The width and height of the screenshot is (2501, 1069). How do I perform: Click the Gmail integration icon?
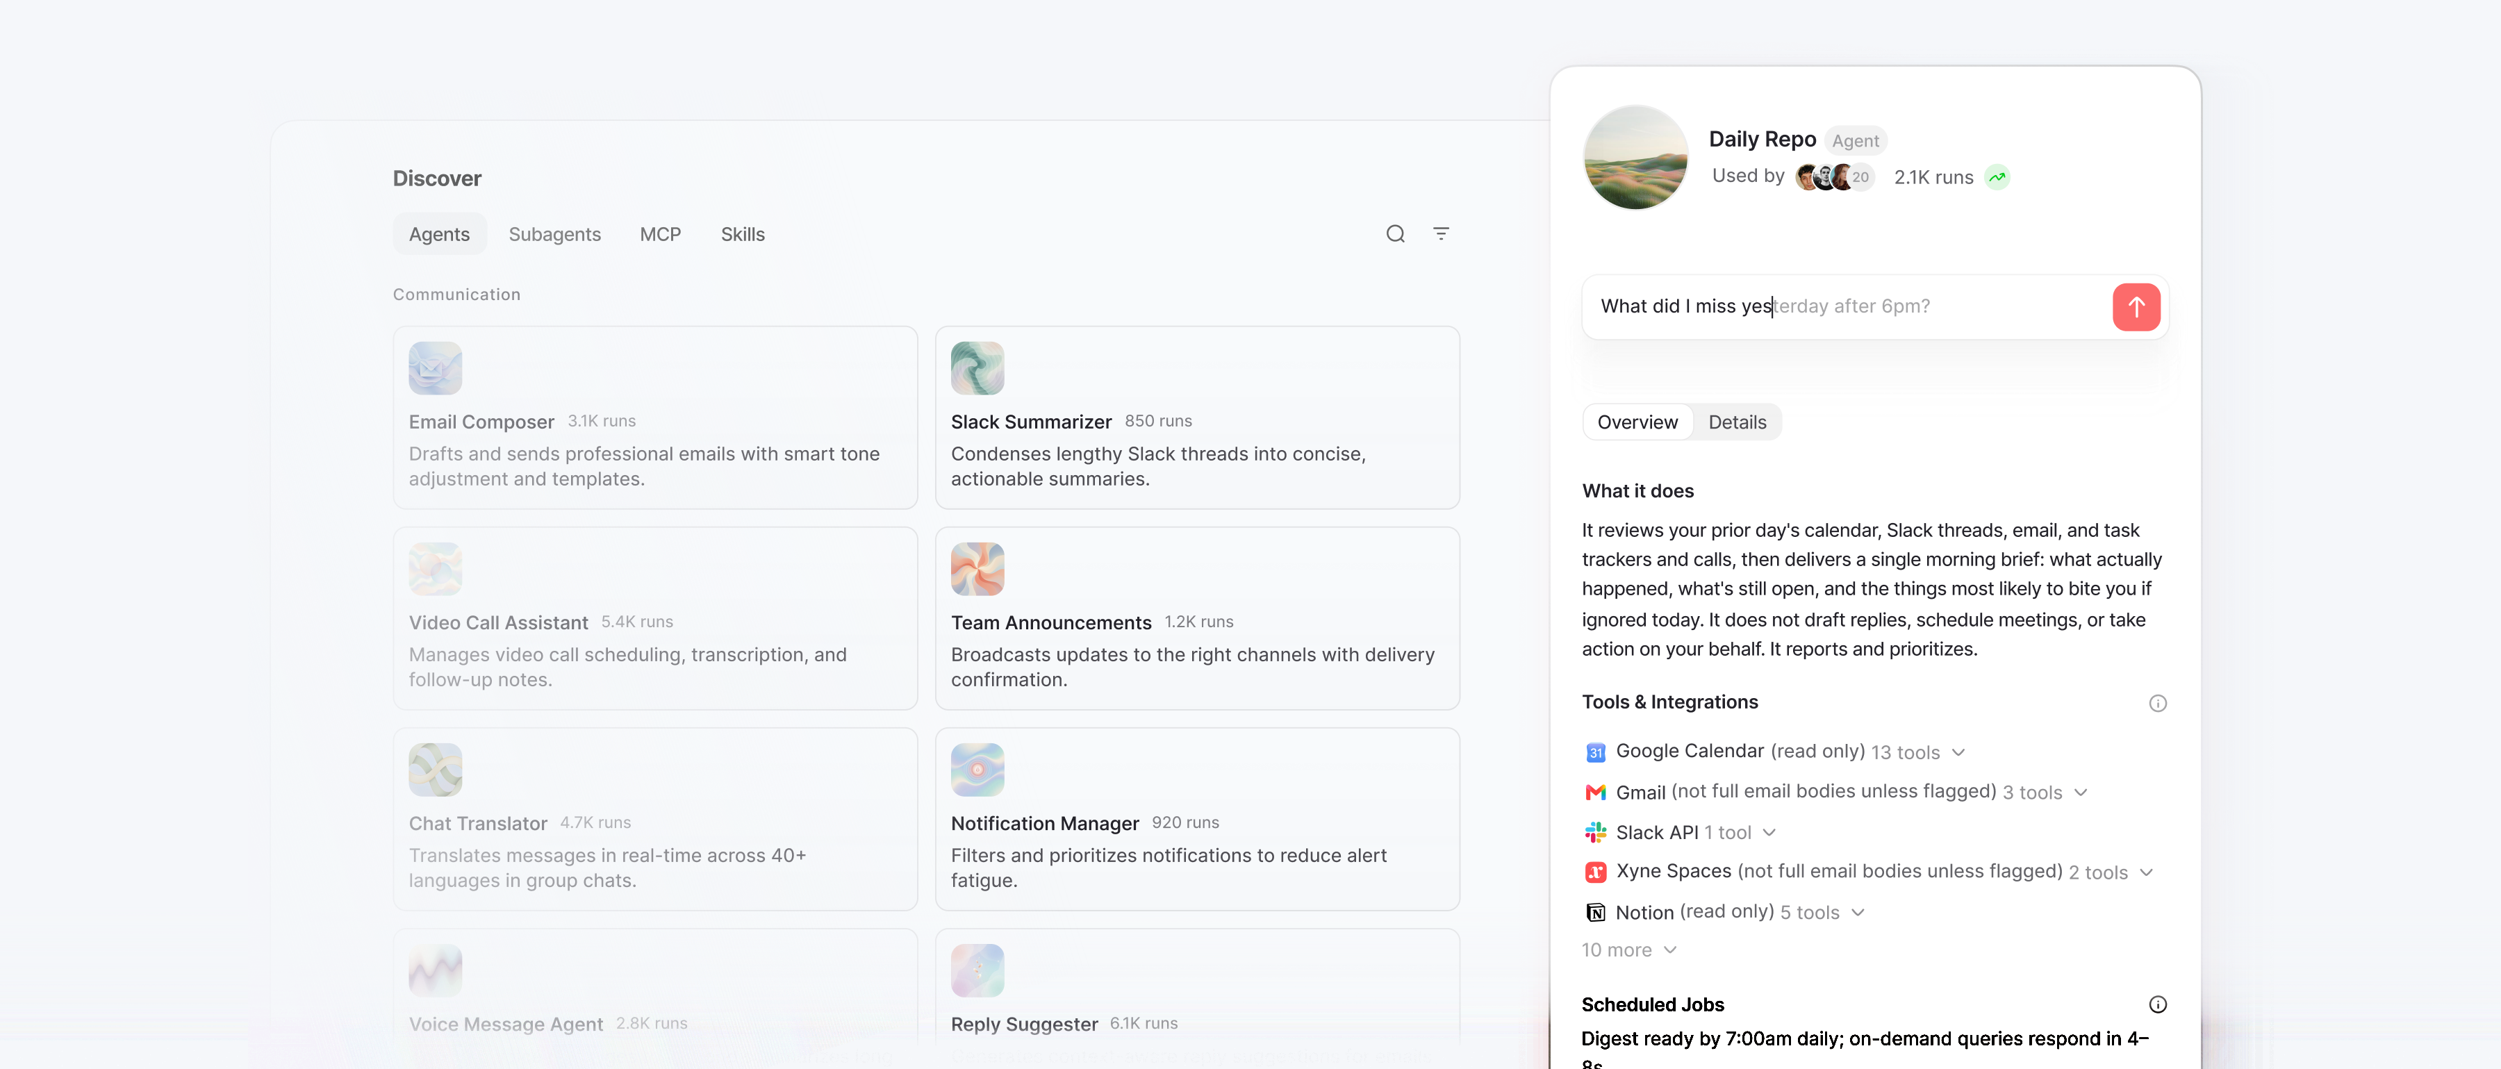tap(1595, 793)
